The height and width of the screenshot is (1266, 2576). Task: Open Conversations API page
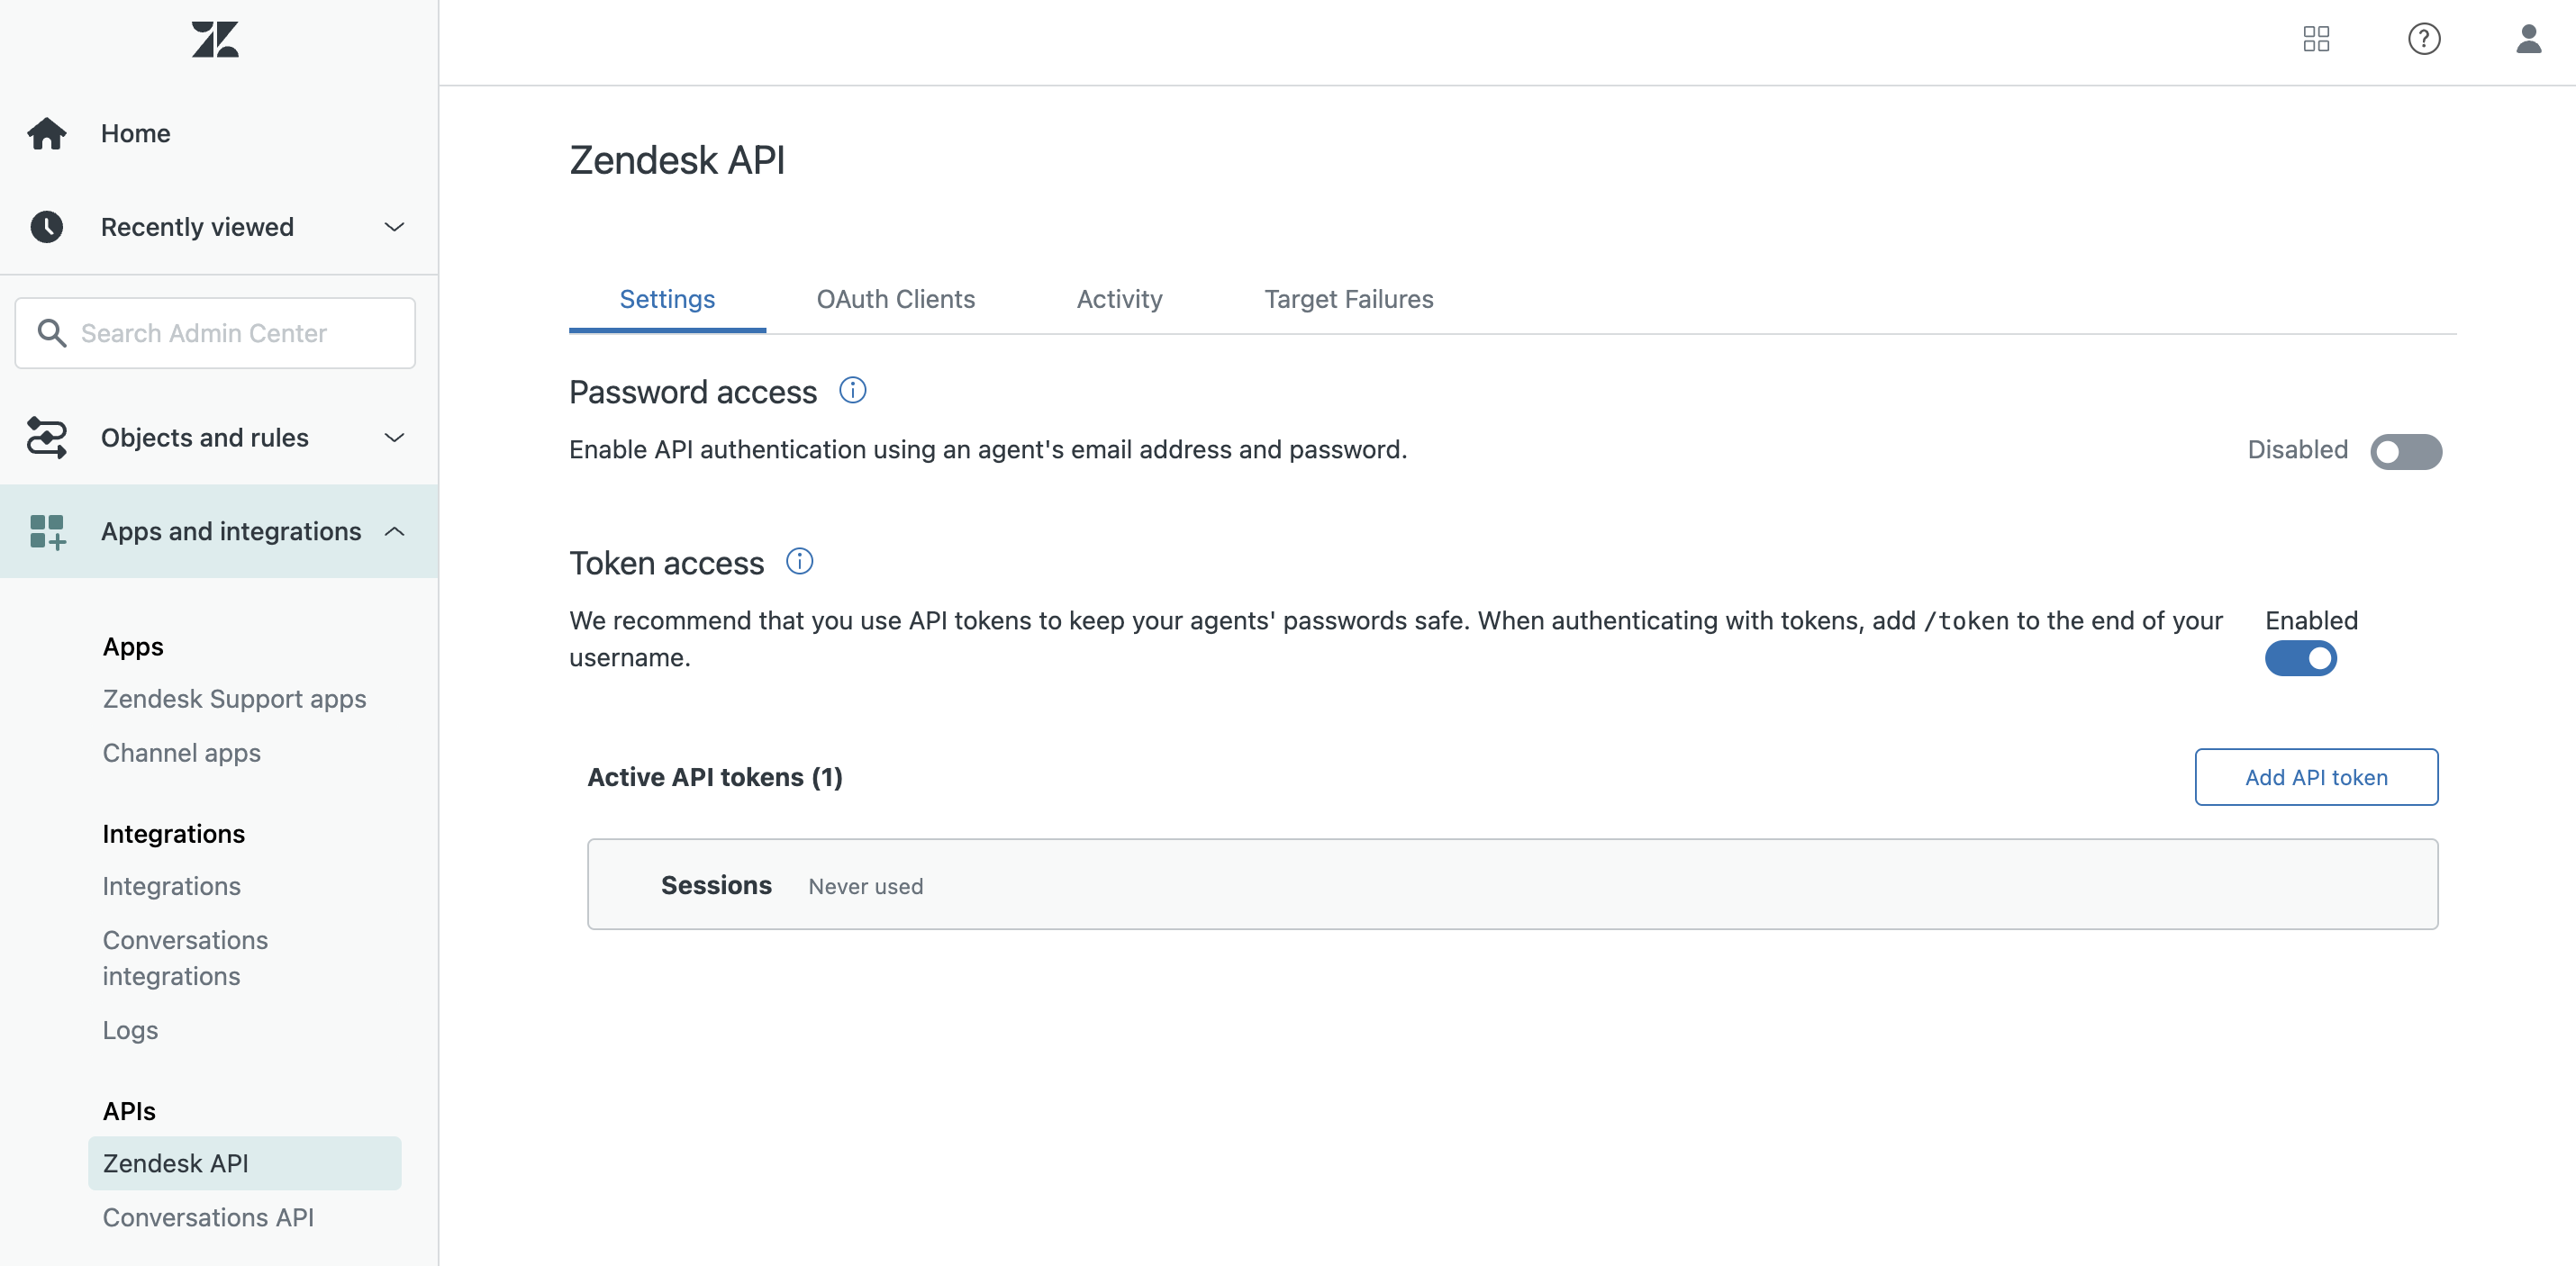point(208,1217)
